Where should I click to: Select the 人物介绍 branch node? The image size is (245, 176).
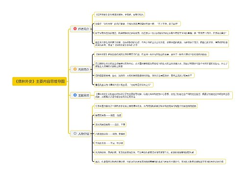click(x=80, y=133)
